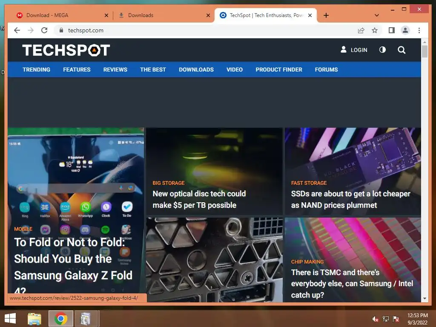Open a new tab with plus button
This screenshot has width=436, height=327.
coord(326,15)
